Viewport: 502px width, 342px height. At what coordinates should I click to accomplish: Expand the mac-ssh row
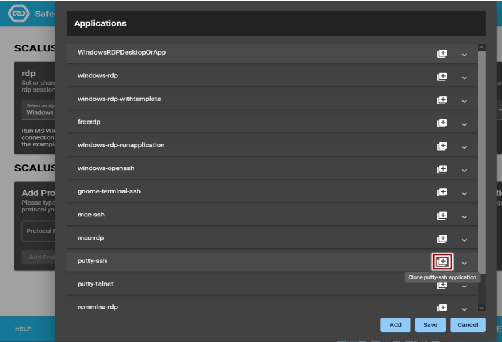click(464, 216)
